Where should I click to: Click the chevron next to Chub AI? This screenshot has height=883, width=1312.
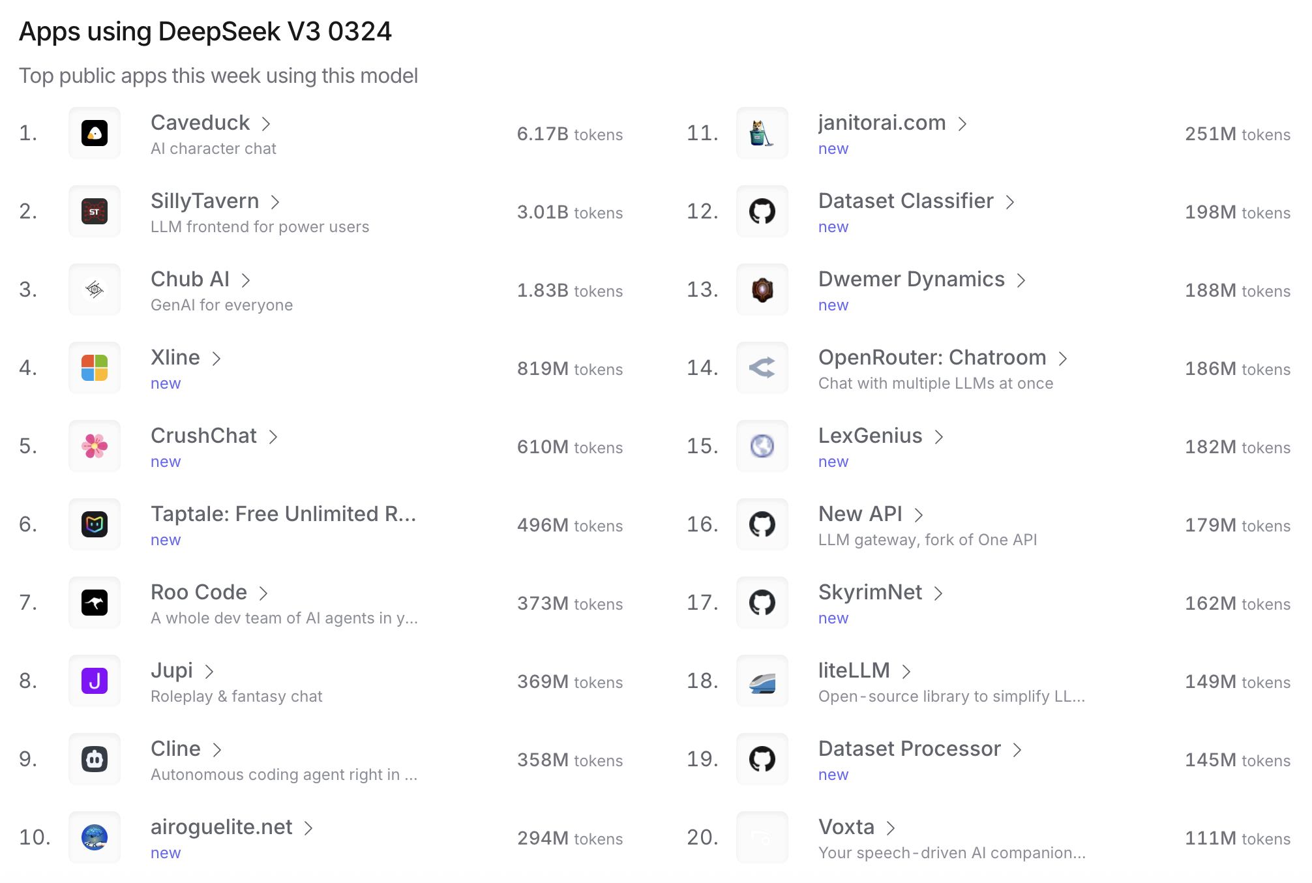click(246, 280)
